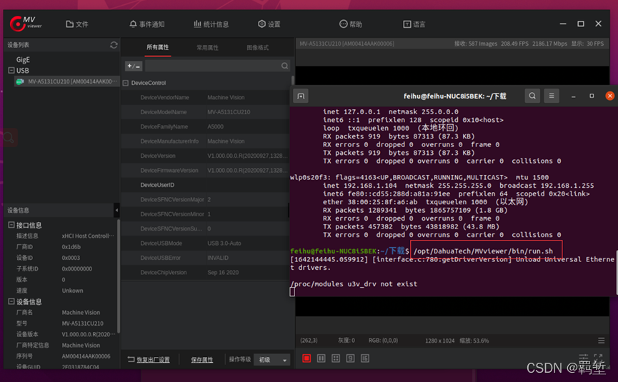Collapse the USB device tree node
Screen dimensions: 618x382
point(11,70)
